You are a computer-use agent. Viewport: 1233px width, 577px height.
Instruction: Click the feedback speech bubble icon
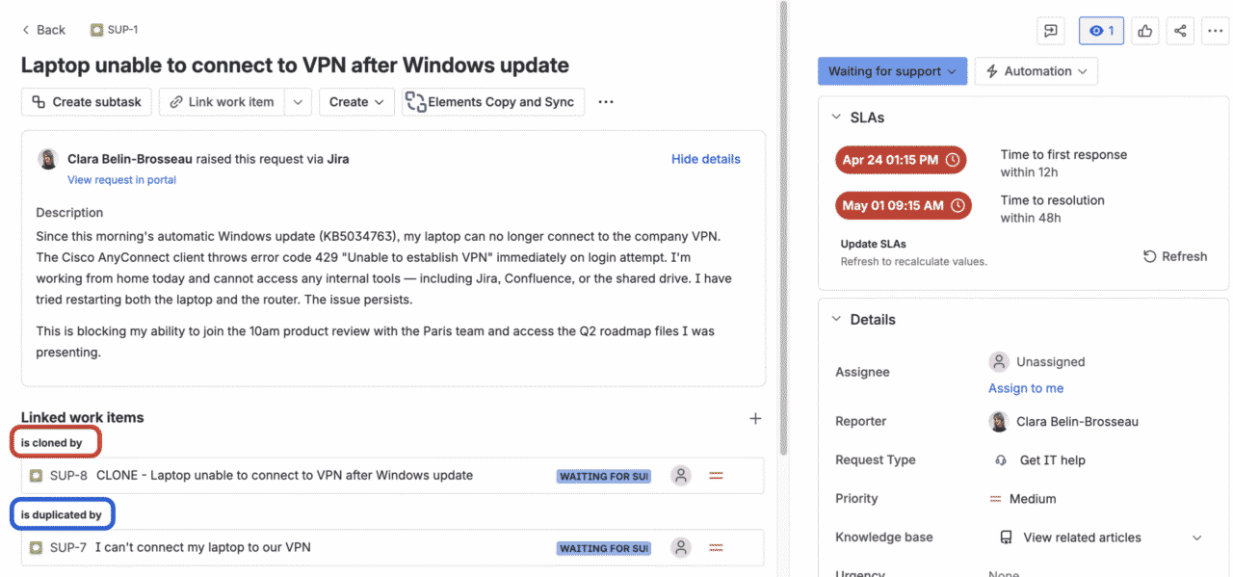click(x=1050, y=31)
